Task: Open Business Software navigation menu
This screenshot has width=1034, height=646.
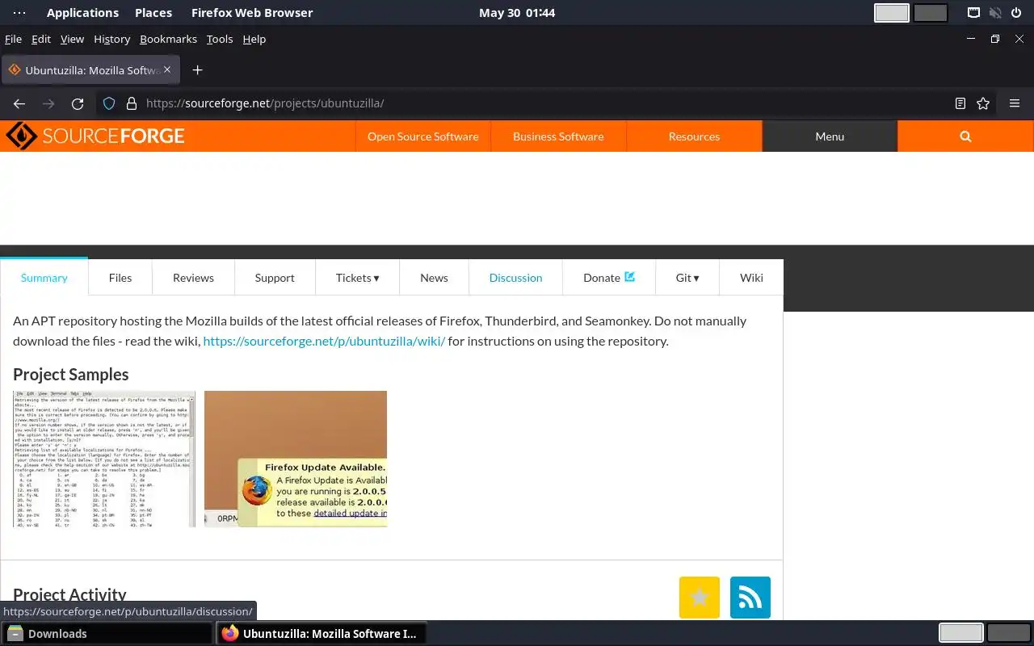Action: click(558, 136)
